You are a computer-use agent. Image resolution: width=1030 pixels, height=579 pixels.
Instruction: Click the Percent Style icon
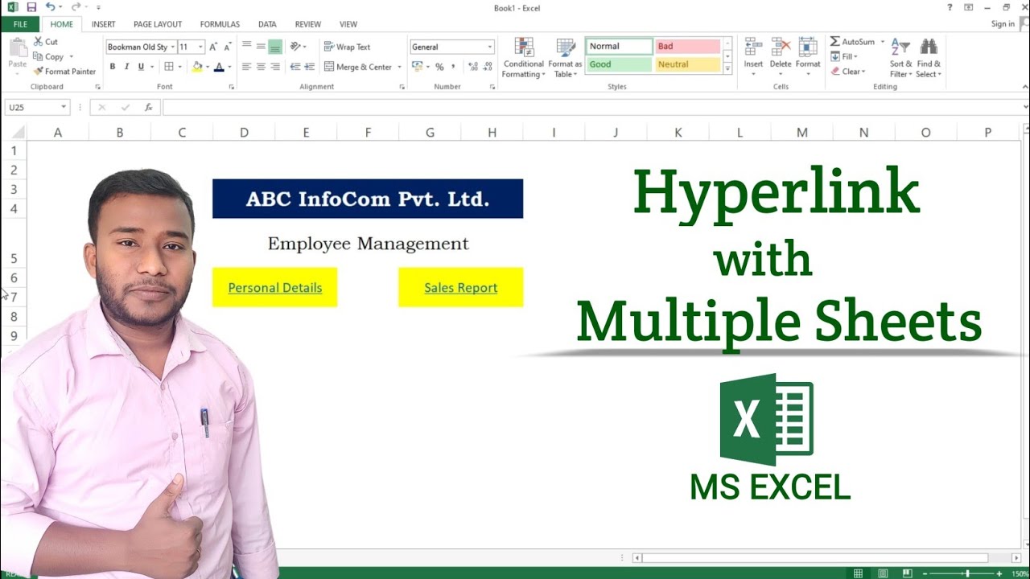pyautogui.click(x=439, y=67)
